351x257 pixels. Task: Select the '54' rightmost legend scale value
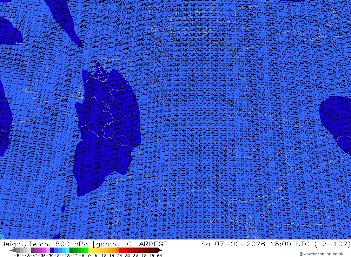click(x=159, y=256)
